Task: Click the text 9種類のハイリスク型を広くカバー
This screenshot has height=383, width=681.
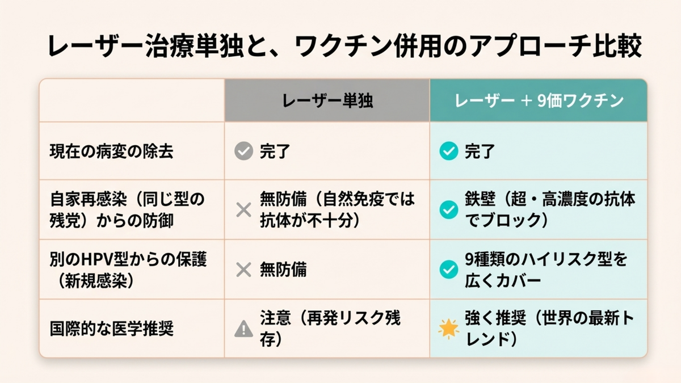Action: coord(546,270)
